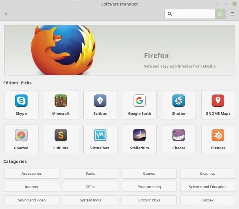The width and height of the screenshot is (239, 209).
Task: Open the Minecraft app icon
Action: [61, 101]
